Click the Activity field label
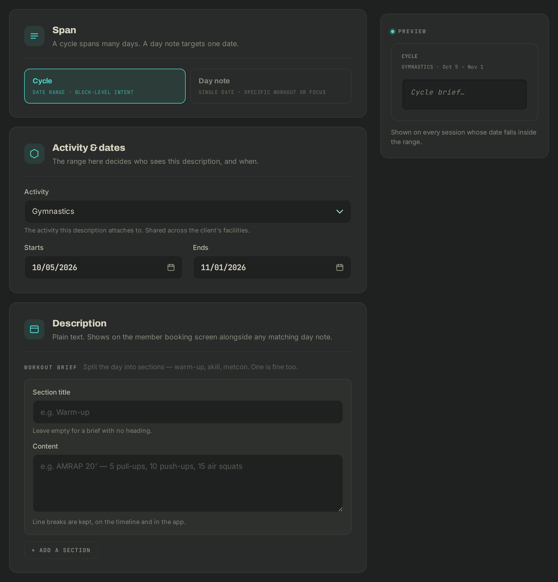Viewport: 558px width, 582px height. [36, 192]
